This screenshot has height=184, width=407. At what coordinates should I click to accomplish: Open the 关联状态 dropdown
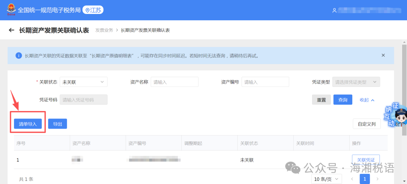pyautogui.click(x=83, y=82)
